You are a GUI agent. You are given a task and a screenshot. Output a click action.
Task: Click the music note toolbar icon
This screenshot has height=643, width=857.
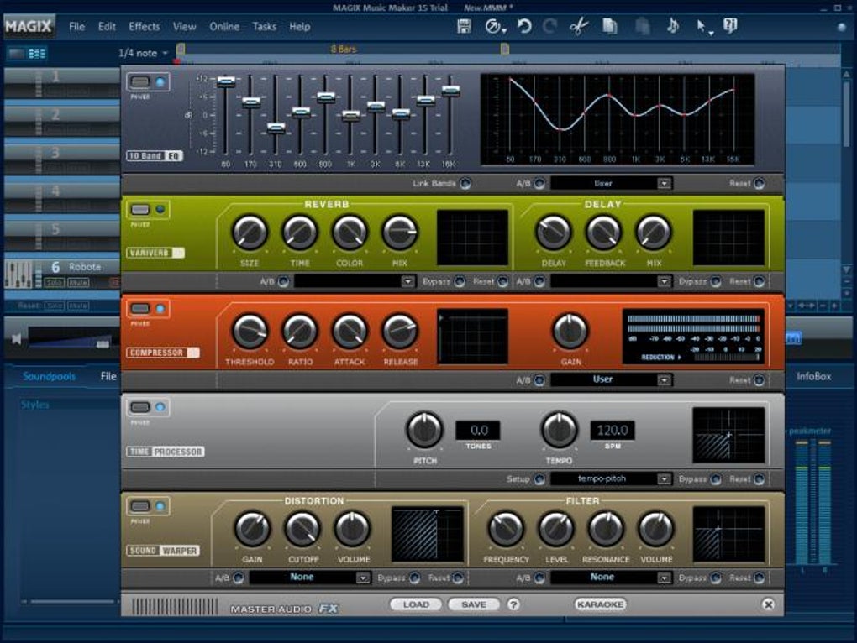[673, 26]
